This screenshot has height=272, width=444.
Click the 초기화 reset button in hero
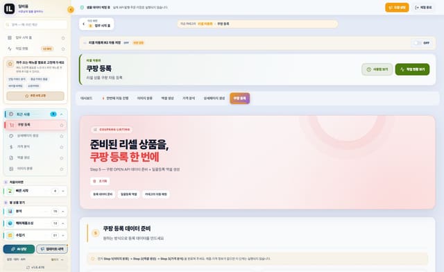pos(100,181)
